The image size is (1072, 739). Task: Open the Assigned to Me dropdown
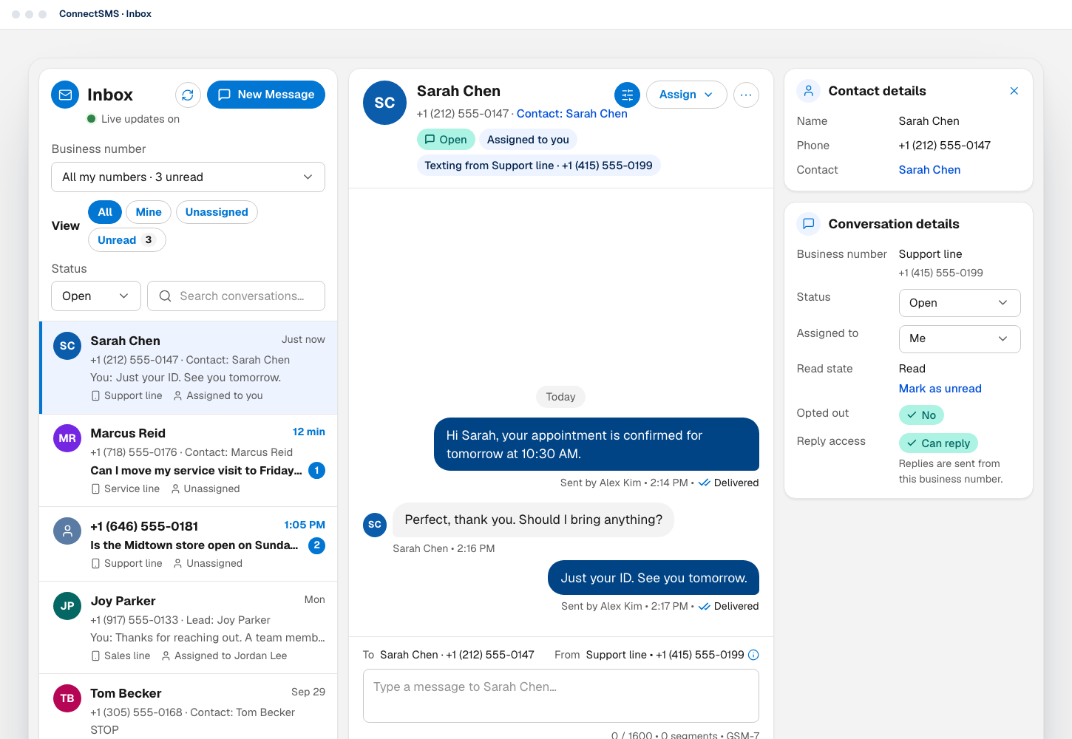point(960,339)
